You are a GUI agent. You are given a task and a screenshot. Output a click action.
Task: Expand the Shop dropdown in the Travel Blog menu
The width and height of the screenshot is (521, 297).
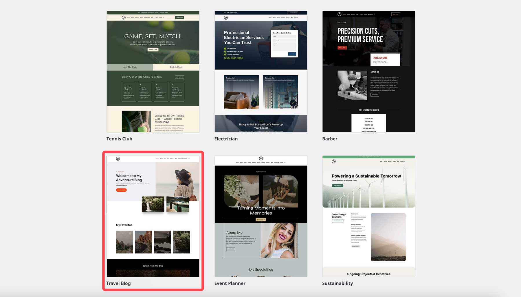point(172,159)
